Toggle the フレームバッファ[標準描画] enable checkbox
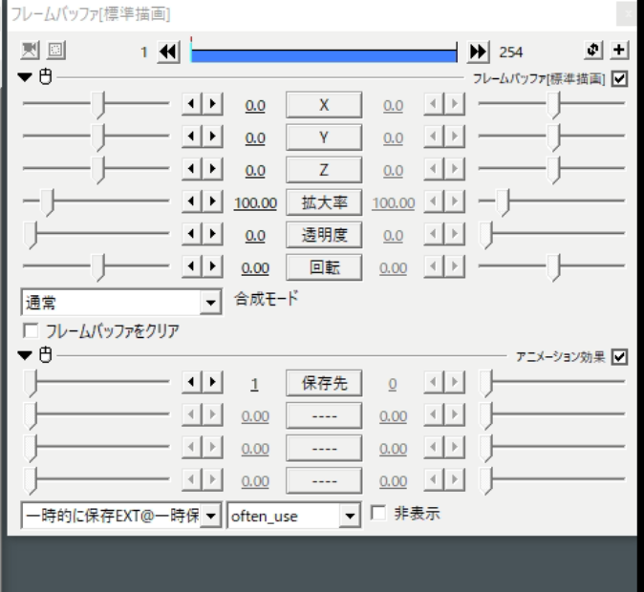Screen dimensions: 644x592 tap(619, 78)
